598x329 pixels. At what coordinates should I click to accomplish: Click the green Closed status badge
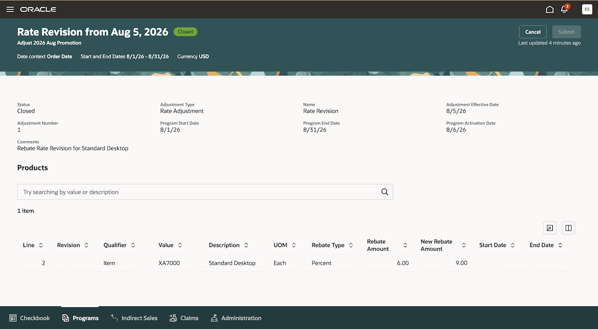[185, 32]
